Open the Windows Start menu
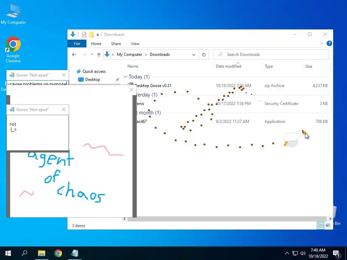Viewport: 347px width, 260px height. pyautogui.click(x=8, y=253)
